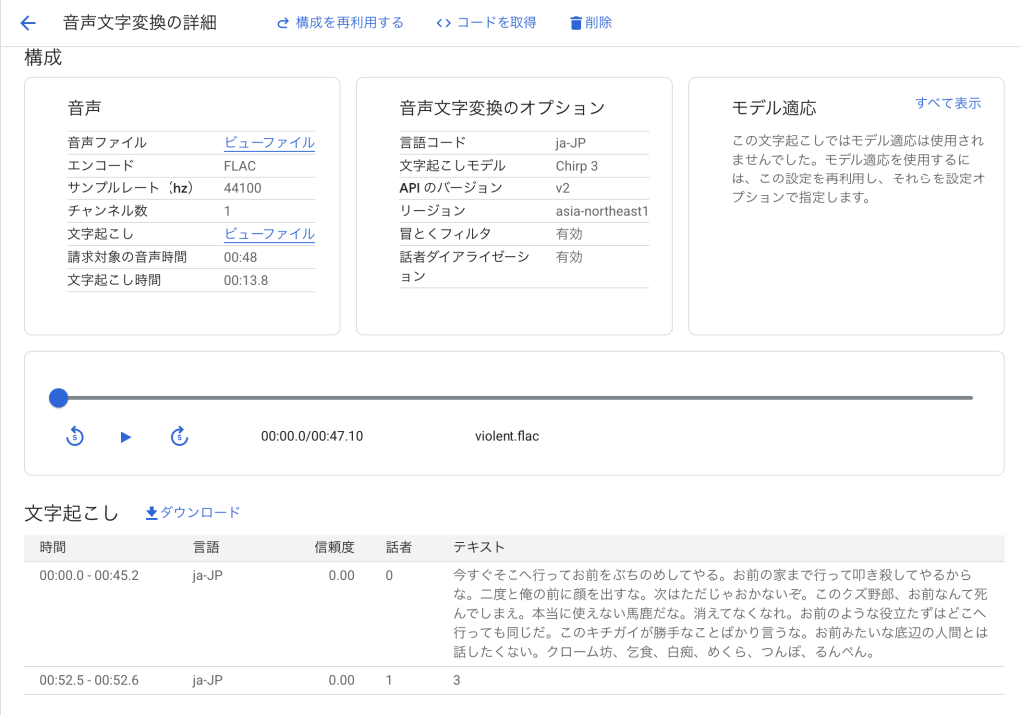Click the violent.flac file name label
The image size is (1021, 715).
click(x=507, y=436)
